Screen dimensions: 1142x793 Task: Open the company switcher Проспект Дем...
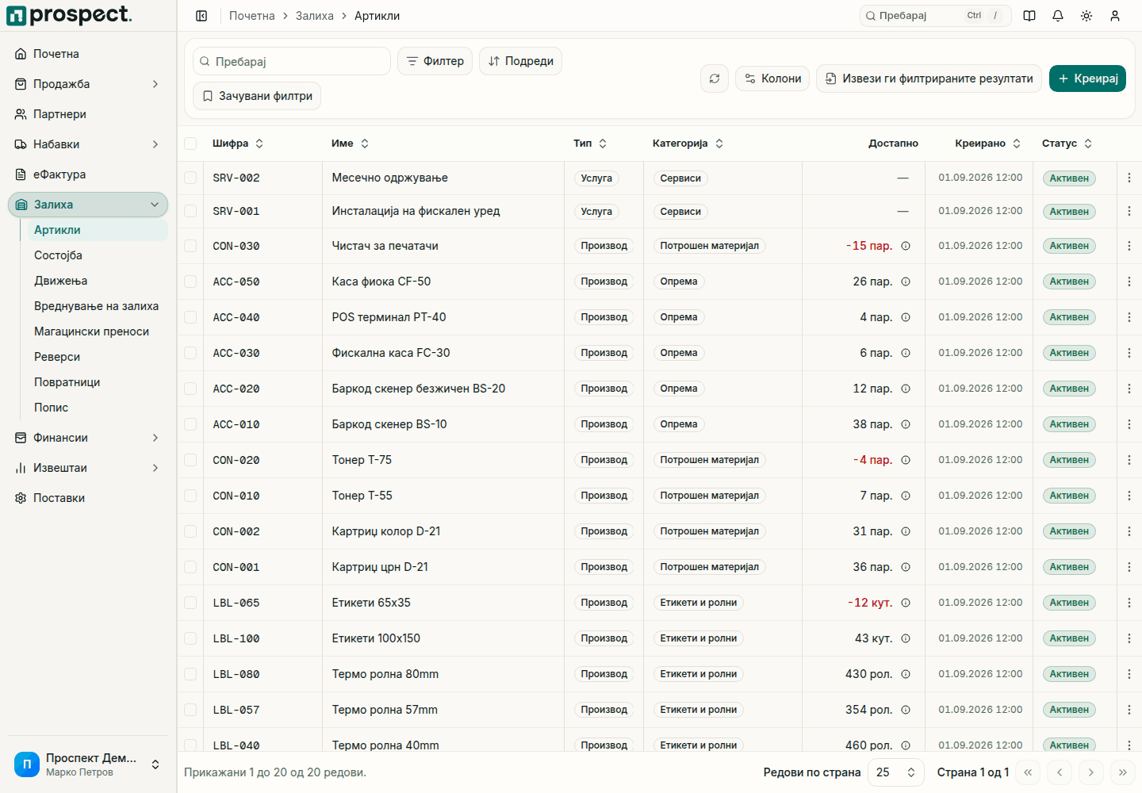click(x=88, y=764)
